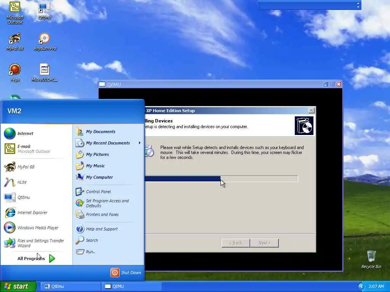Click Control Panel icon in Start menu
This screenshot has width=390, height=292.
point(80,192)
